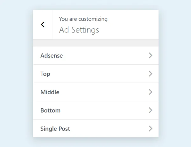
Task: Click the chevron arrow beside Top
Action: point(151,74)
